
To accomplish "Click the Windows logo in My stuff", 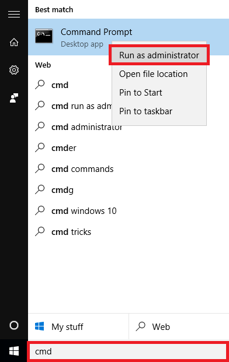I will (x=40, y=326).
